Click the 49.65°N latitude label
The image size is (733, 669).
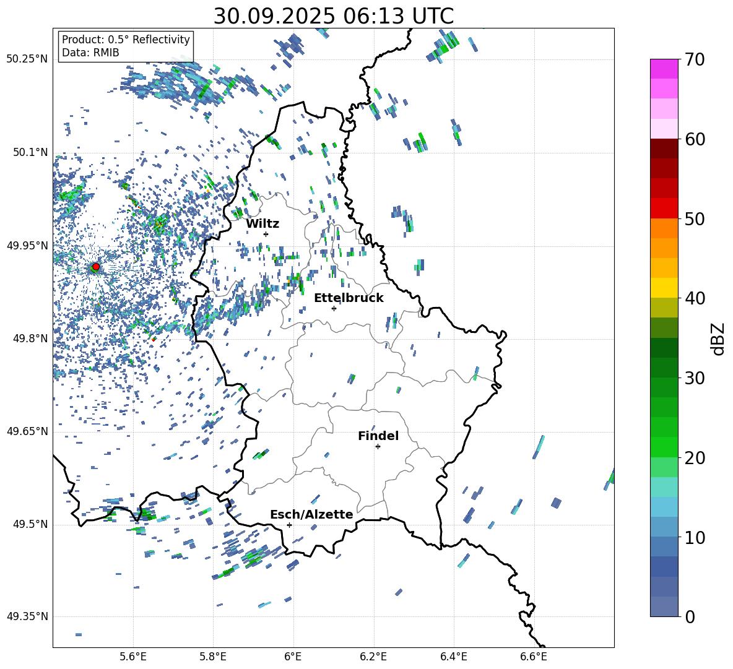coord(27,431)
